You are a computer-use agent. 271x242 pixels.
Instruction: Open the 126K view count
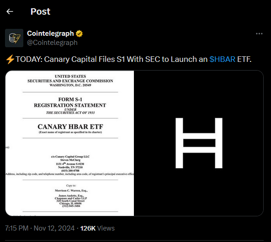click(x=97, y=228)
